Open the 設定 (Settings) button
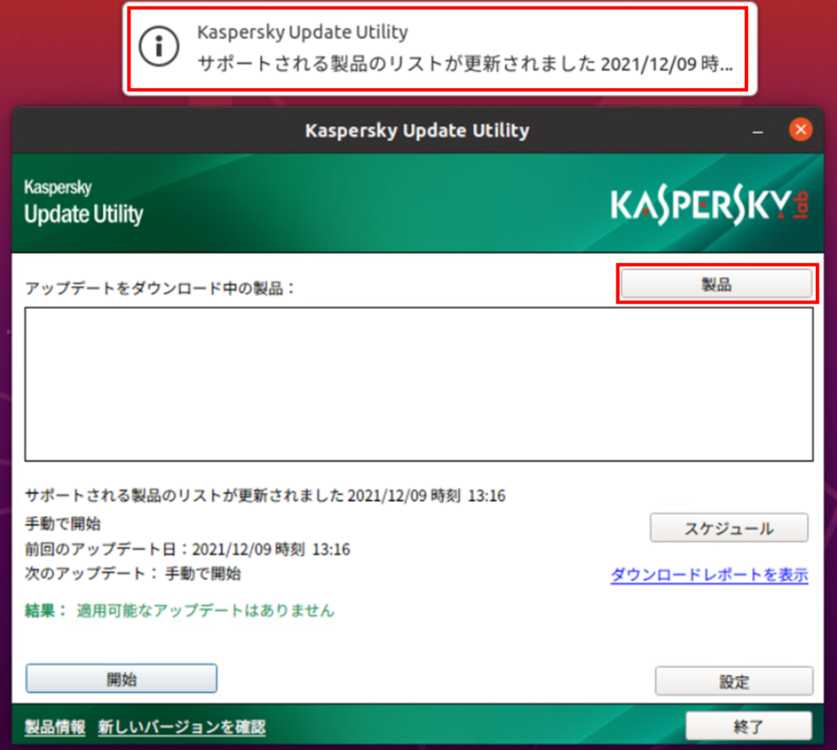837x750 pixels. pos(734,681)
